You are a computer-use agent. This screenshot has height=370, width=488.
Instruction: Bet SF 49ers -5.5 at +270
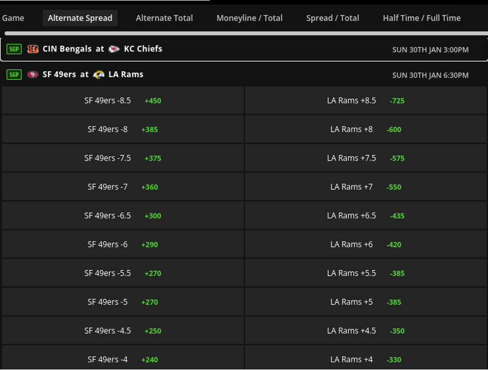click(123, 273)
